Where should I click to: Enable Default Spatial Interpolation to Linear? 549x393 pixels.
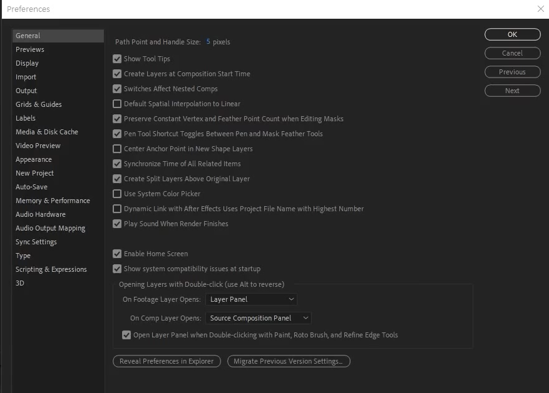pyautogui.click(x=117, y=104)
